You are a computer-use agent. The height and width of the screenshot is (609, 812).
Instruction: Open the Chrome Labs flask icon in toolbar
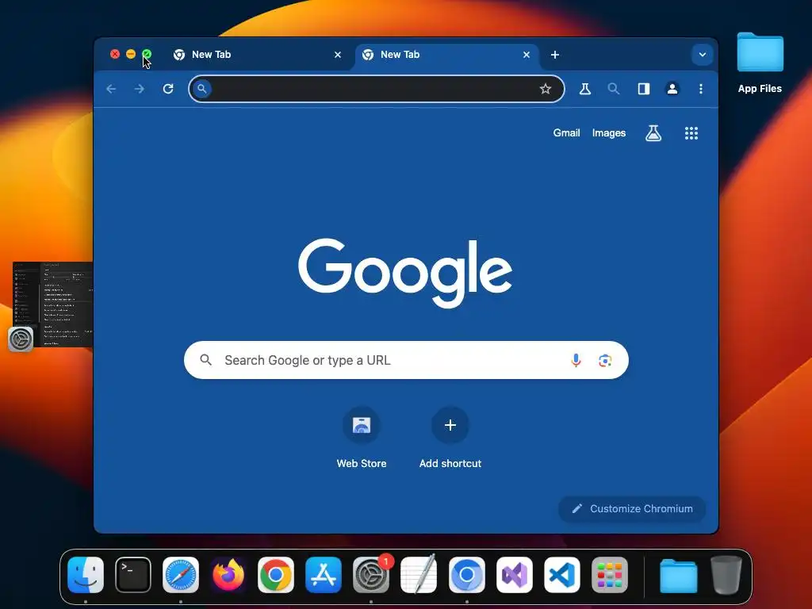pos(585,89)
